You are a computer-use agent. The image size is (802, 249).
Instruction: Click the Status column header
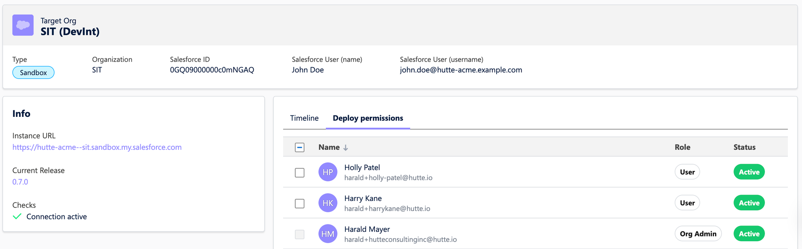[x=744, y=147]
